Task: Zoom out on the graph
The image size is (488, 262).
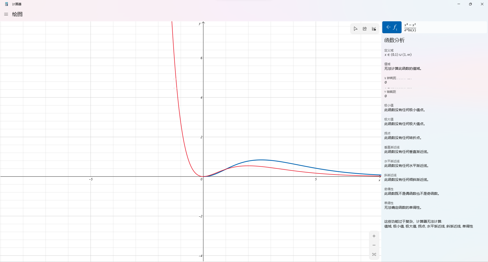Action: click(374, 245)
